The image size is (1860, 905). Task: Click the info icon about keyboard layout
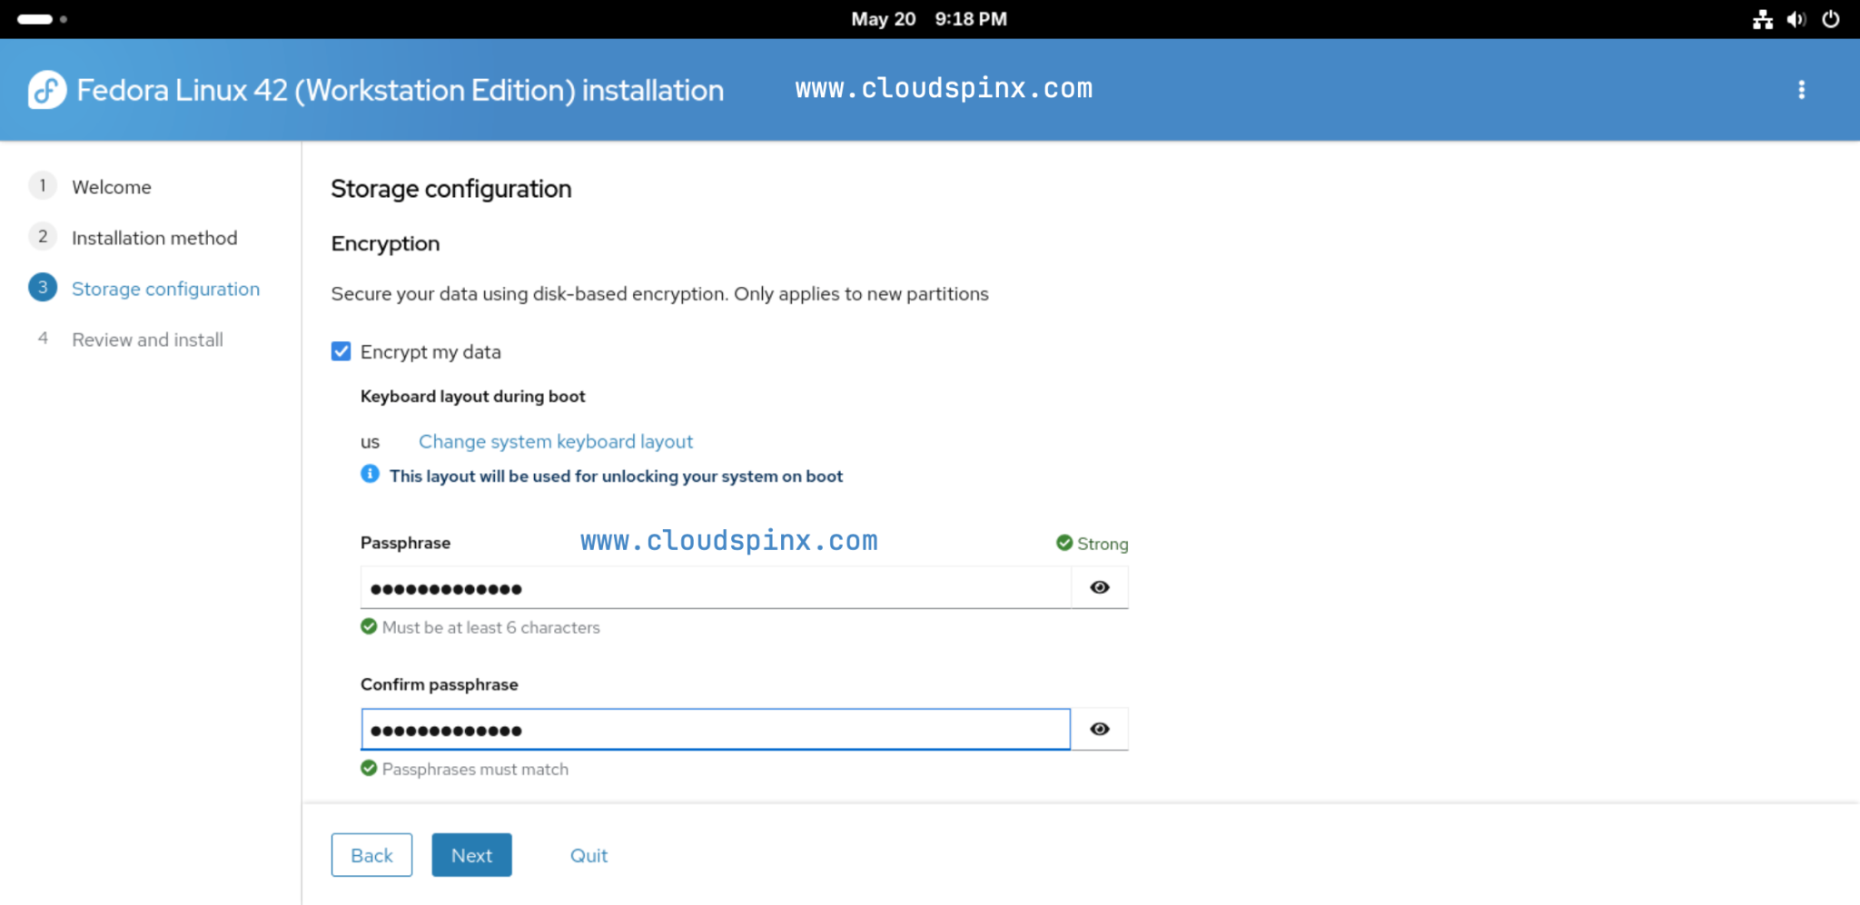pyautogui.click(x=369, y=474)
